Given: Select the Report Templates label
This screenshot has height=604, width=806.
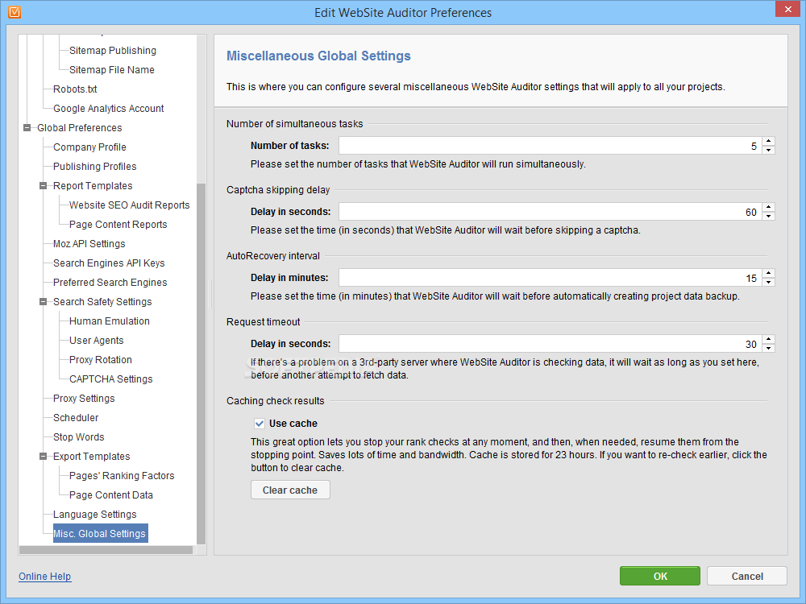Looking at the screenshot, I should pos(93,186).
